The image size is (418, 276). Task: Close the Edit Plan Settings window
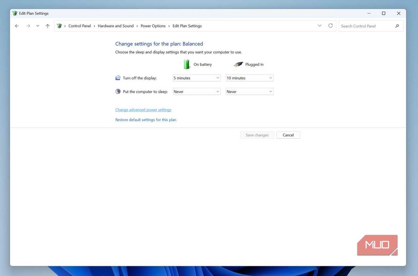pyautogui.click(x=399, y=13)
